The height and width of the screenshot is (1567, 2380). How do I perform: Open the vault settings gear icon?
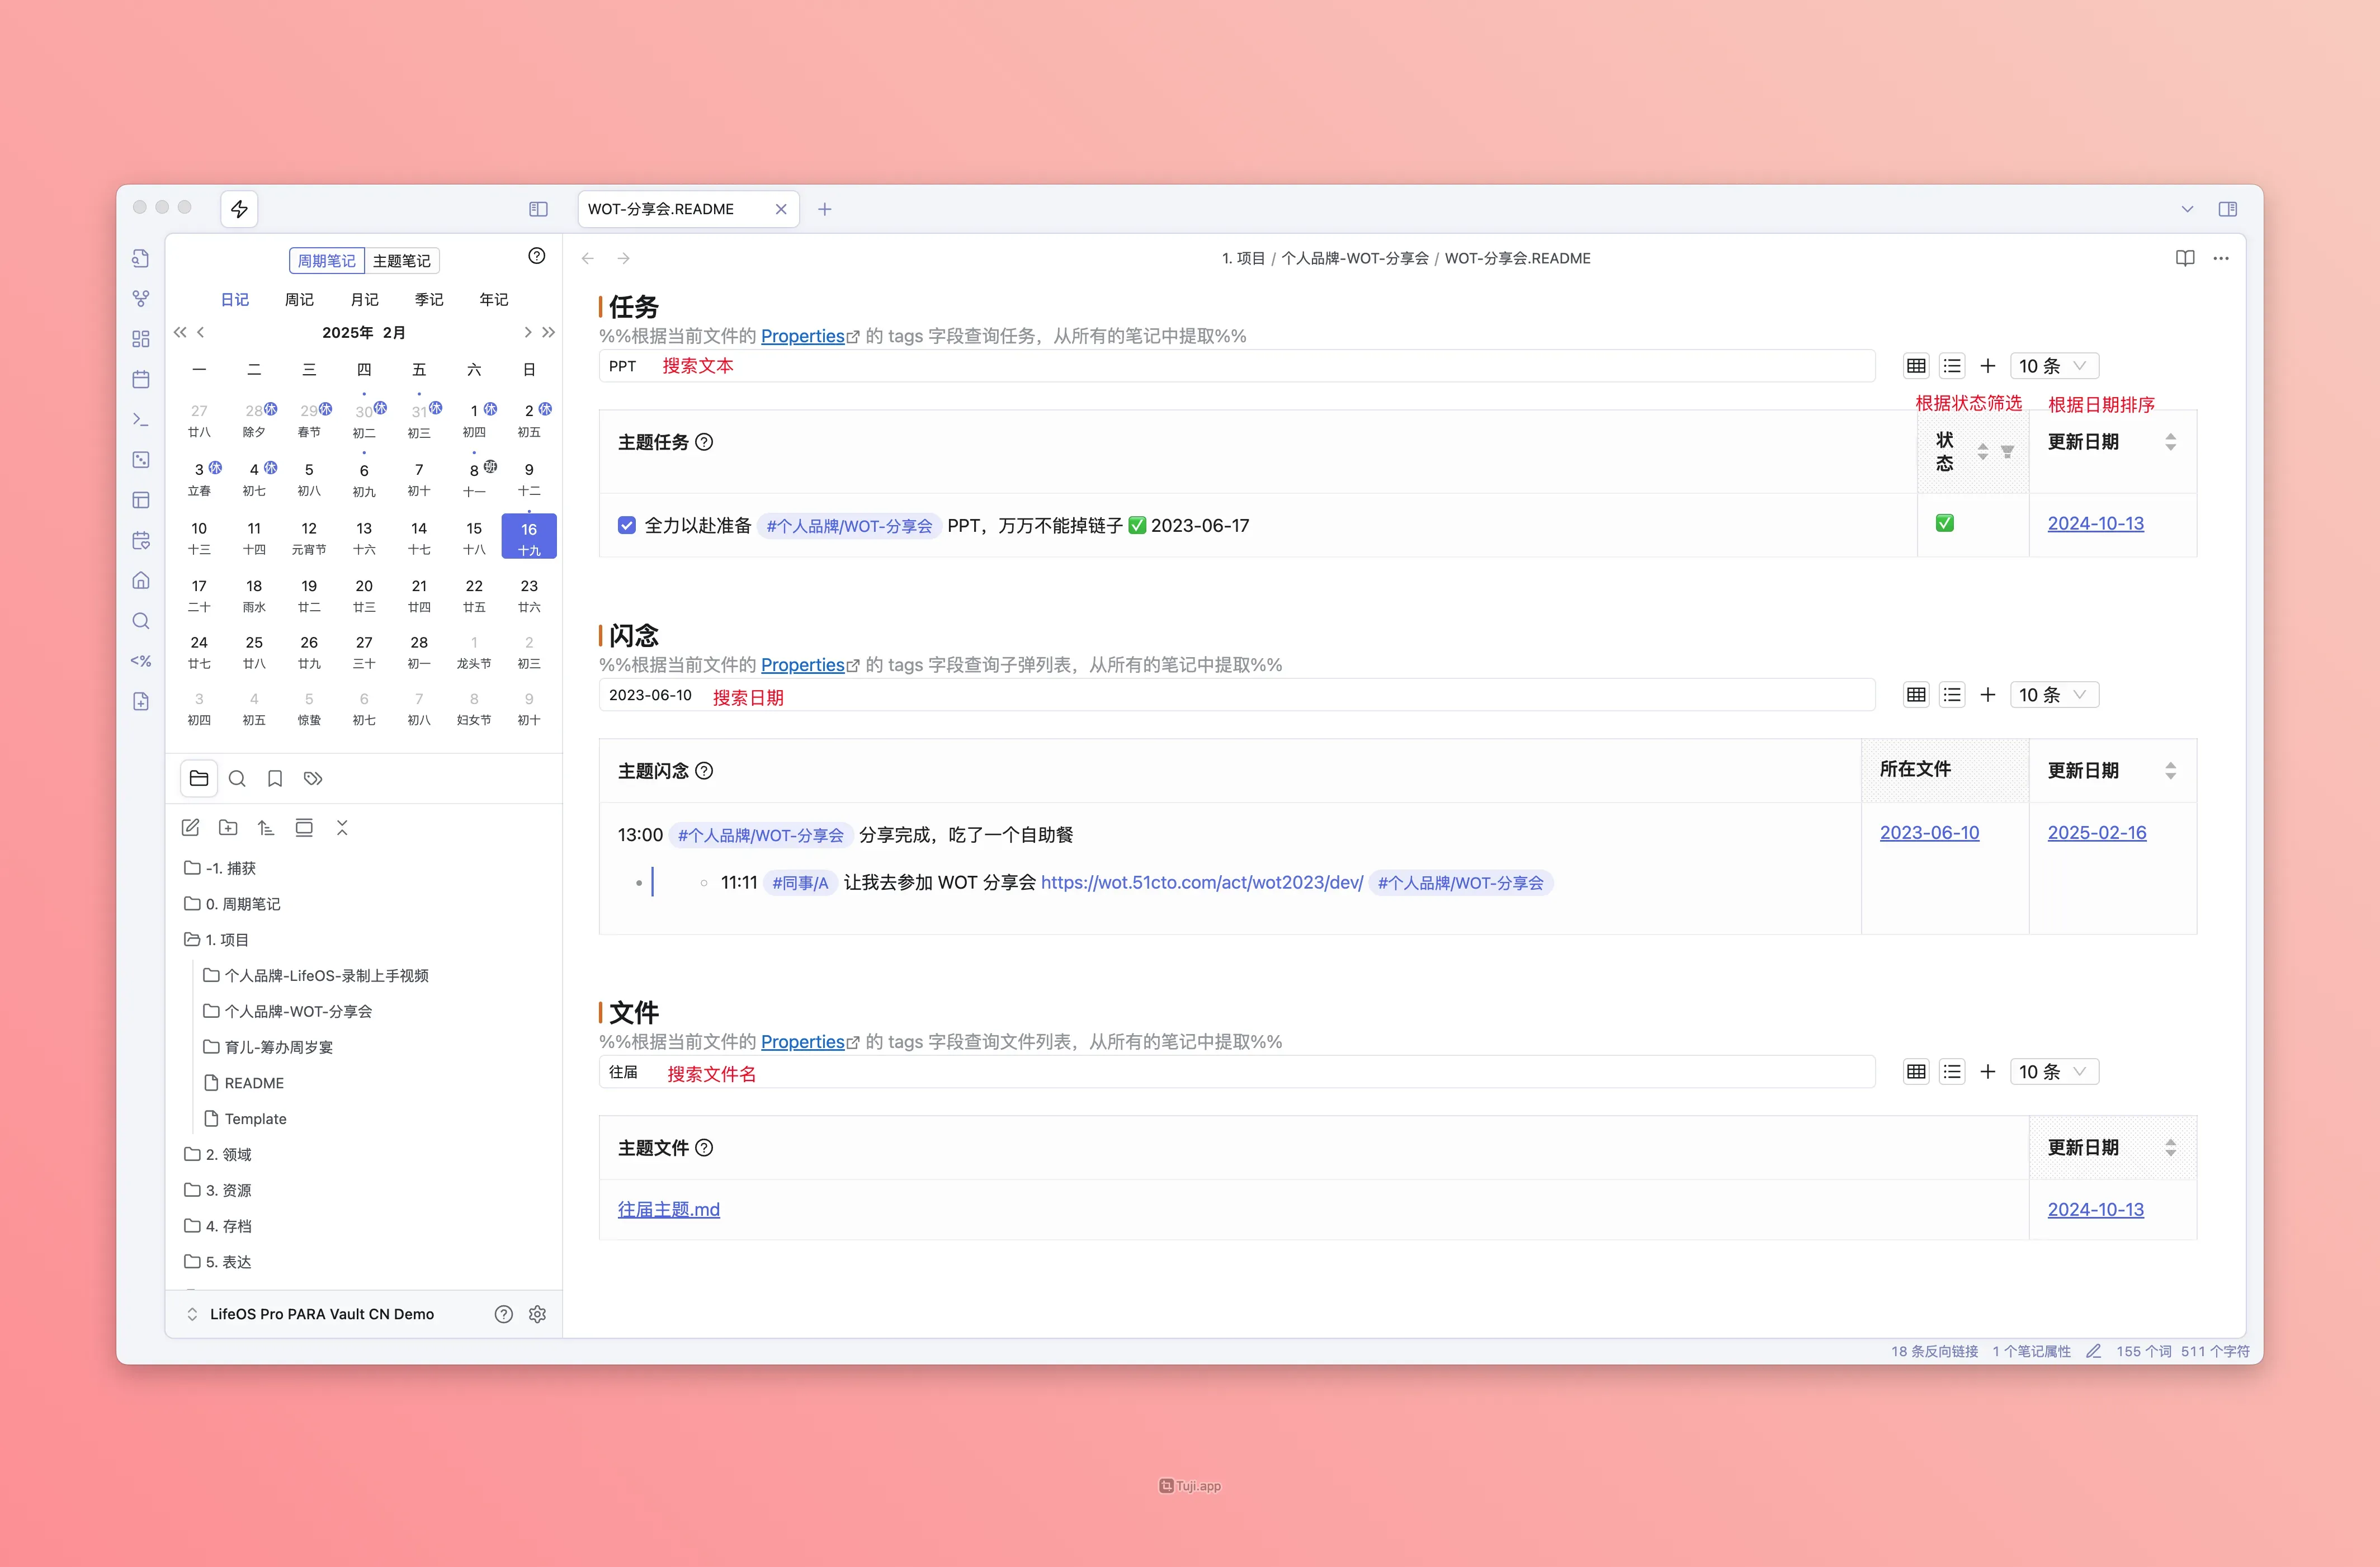point(537,1314)
